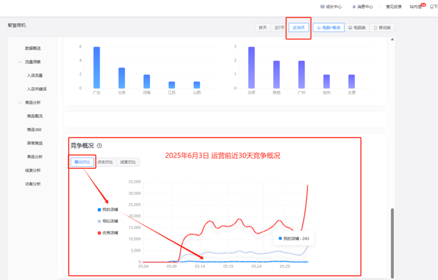The width and height of the screenshot is (438, 280).
Task: Open 意见反馈 link
Action: coord(394,7)
